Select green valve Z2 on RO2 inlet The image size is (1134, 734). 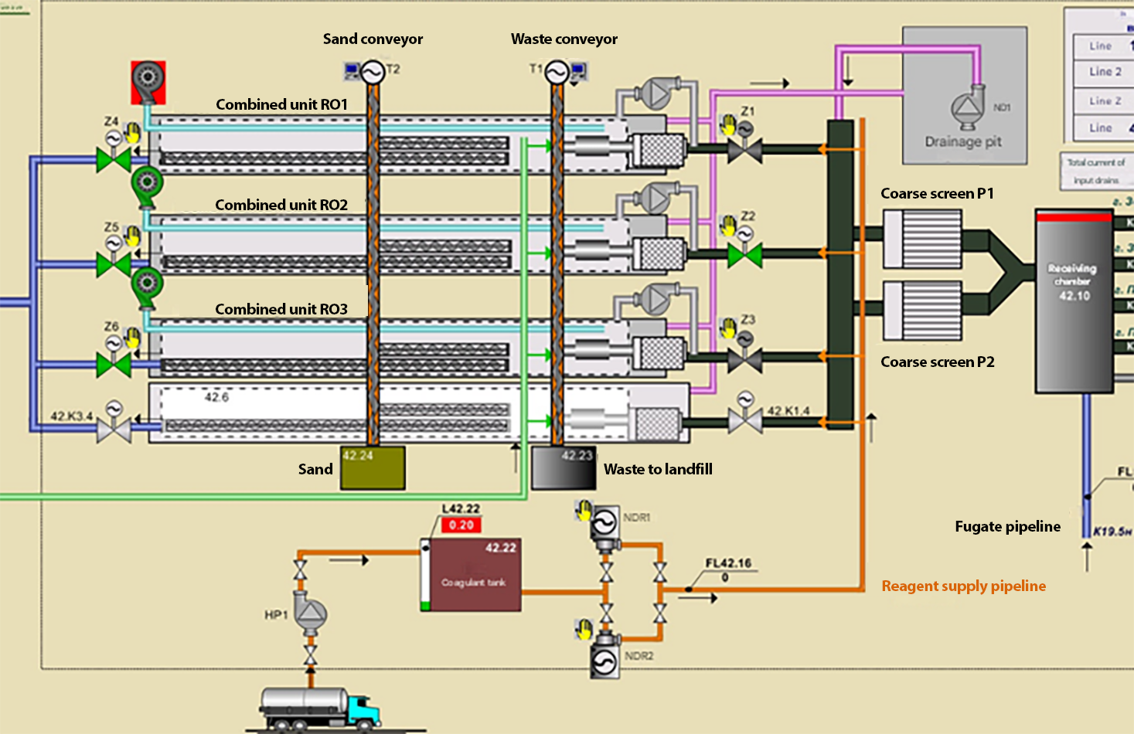click(x=744, y=254)
